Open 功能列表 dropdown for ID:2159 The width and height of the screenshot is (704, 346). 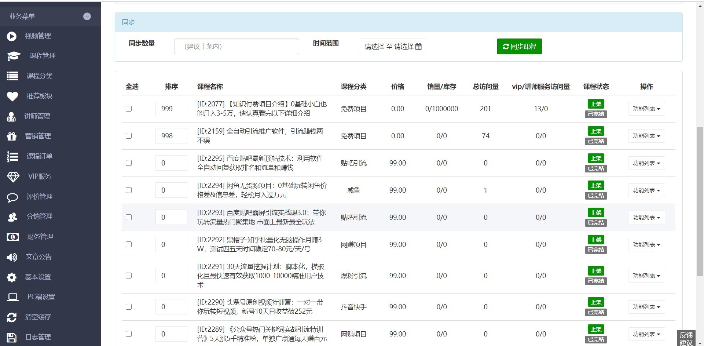pos(646,136)
